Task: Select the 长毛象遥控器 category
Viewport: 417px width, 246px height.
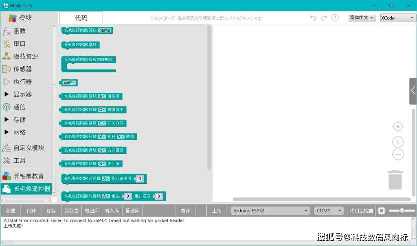Action: [26, 189]
